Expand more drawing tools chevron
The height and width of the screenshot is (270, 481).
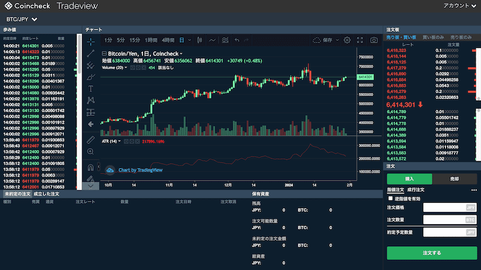(91, 186)
